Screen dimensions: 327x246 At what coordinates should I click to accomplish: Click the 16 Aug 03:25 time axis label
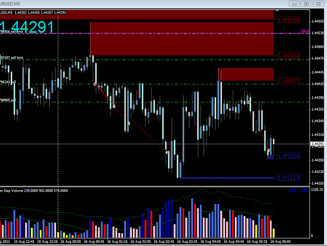pyautogui.click(x=187, y=242)
